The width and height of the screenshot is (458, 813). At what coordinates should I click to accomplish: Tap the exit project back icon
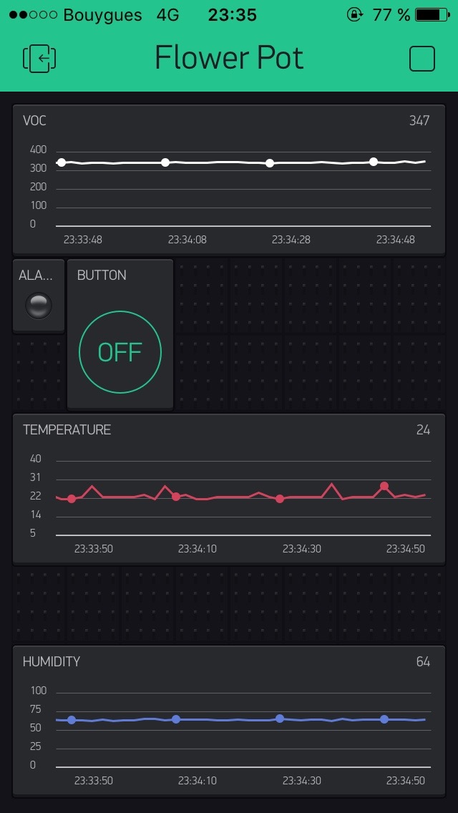click(x=40, y=59)
